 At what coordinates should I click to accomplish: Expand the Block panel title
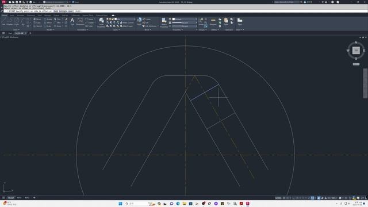[148, 29]
